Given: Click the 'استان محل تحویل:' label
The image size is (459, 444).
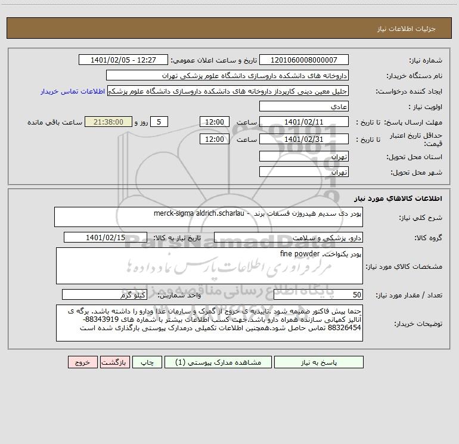Looking at the screenshot, I should pyautogui.click(x=414, y=157).
